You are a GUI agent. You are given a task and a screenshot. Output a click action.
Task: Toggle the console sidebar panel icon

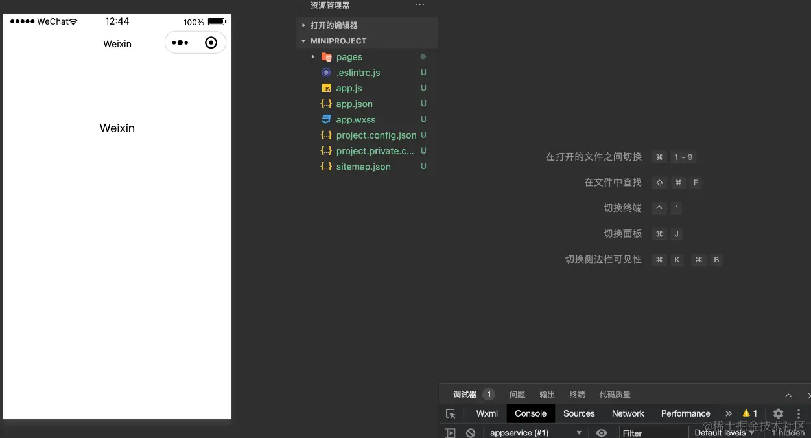[x=450, y=433]
